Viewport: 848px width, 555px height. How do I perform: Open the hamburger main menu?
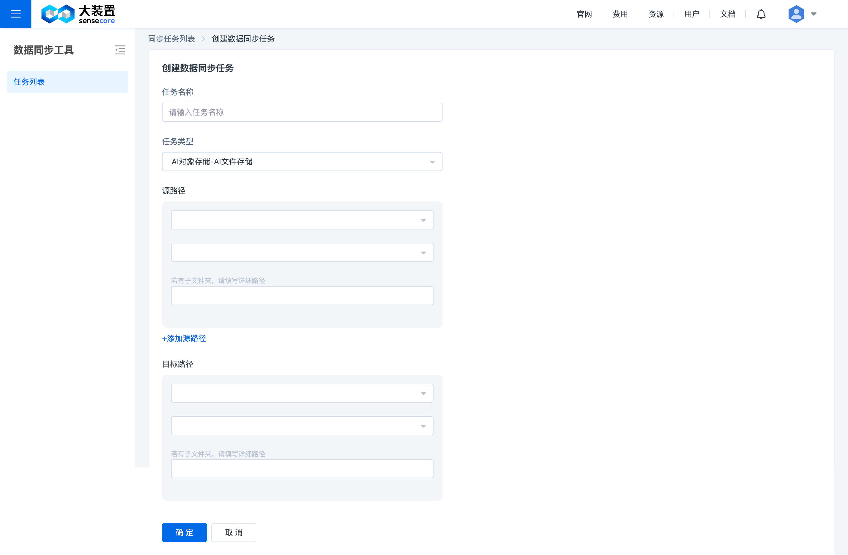[x=16, y=14]
